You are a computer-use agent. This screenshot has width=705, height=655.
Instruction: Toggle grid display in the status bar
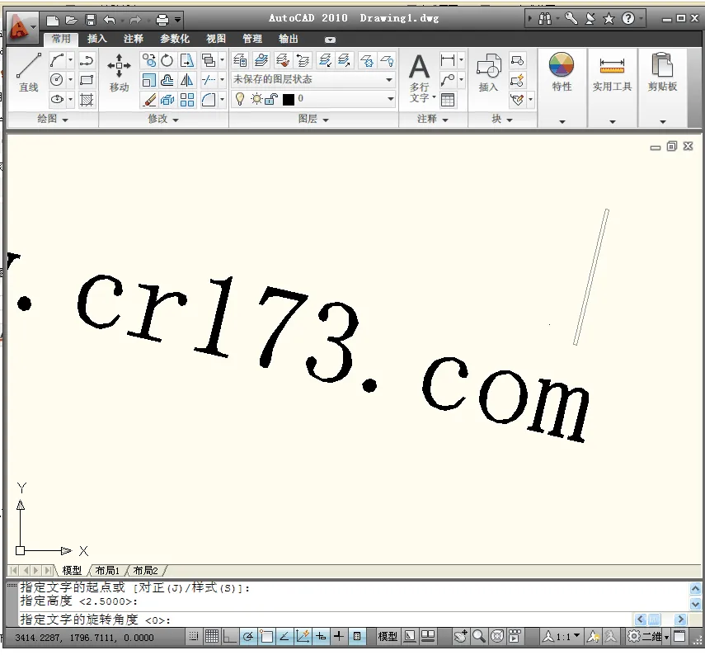point(211,637)
